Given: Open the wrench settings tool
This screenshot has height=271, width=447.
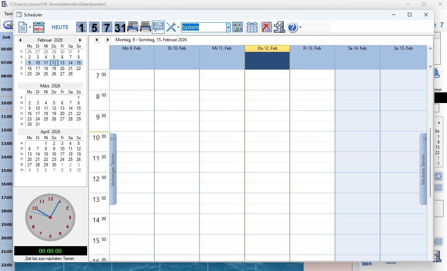Looking at the screenshot, I should pos(171,27).
